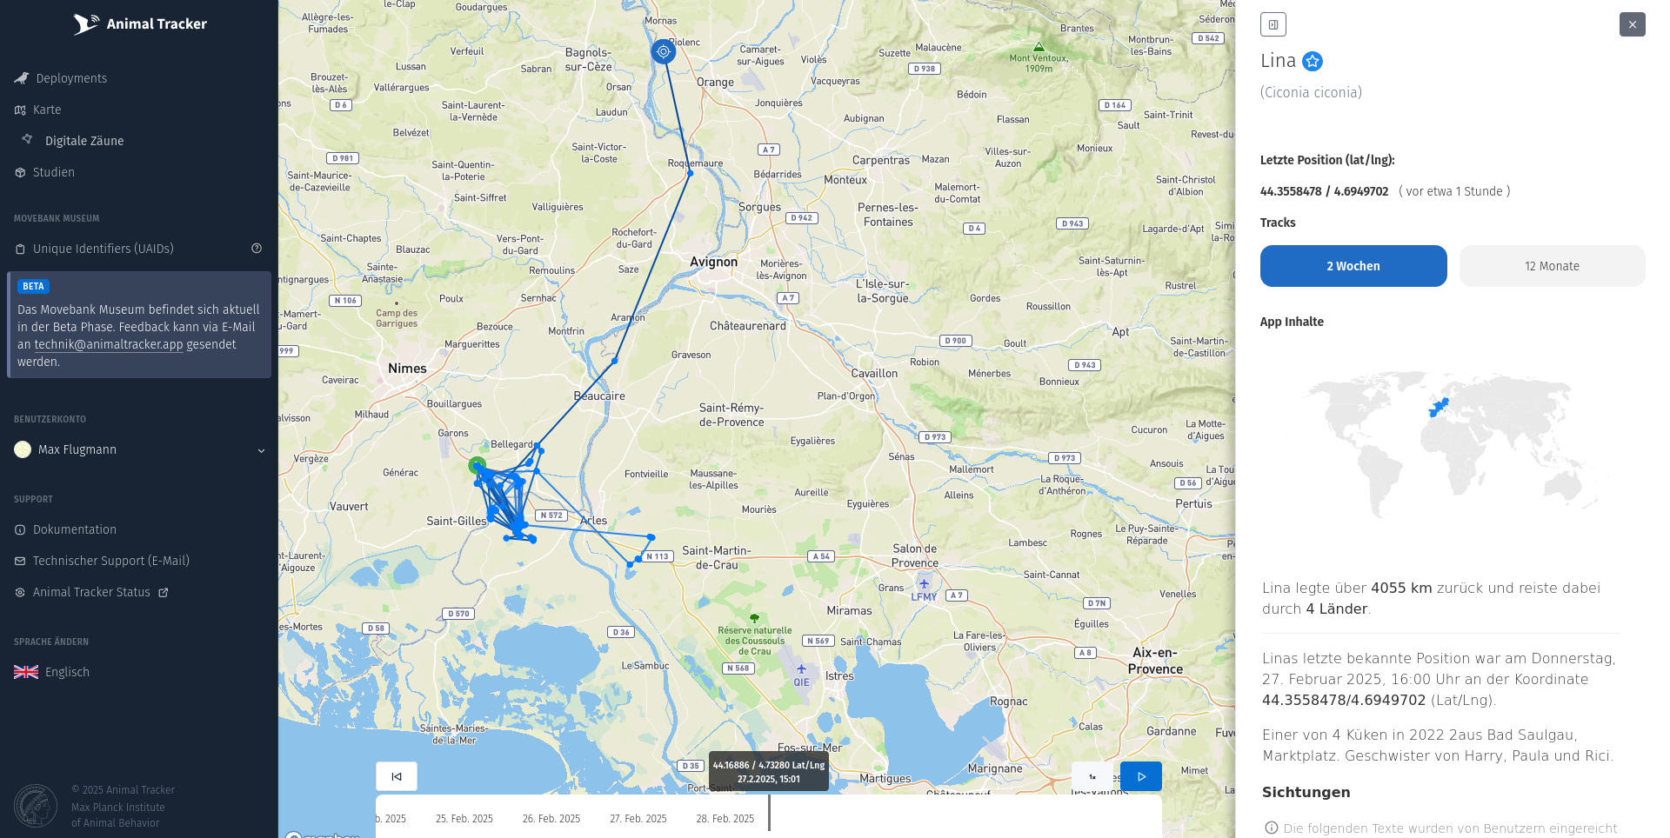Switch language to Englisch
This screenshot has height=838, width=1670.
click(67, 672)
